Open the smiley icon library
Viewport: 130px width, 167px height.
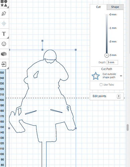coord(4,44)
